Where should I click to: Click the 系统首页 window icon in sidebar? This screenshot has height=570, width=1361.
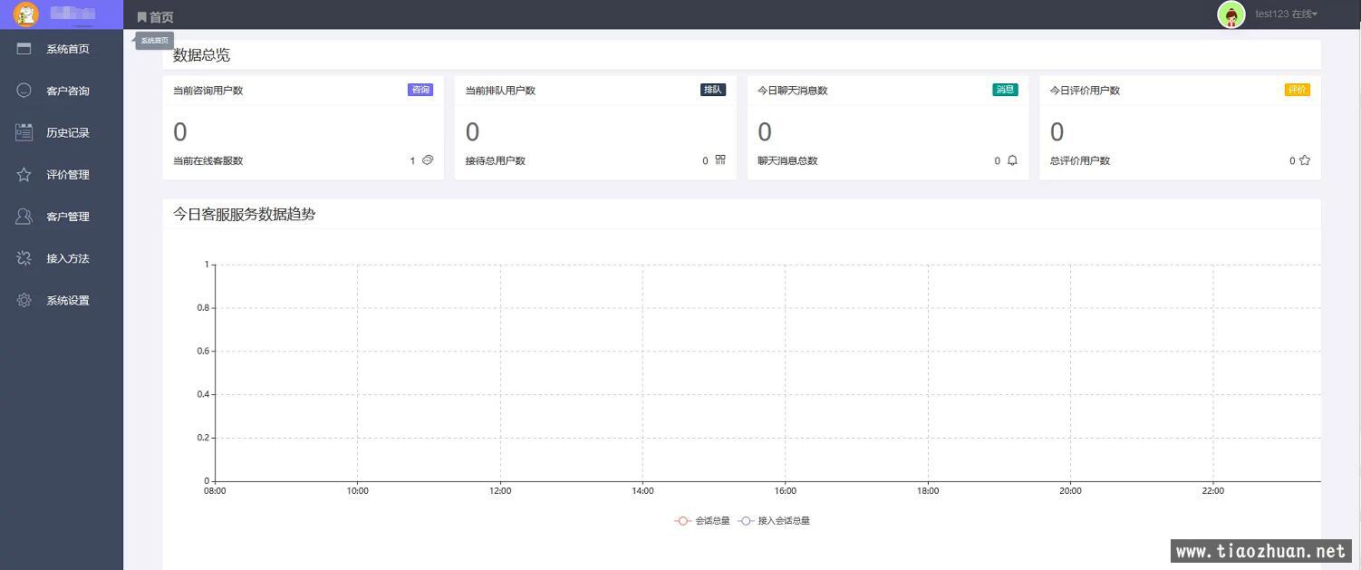pos(24,49)
